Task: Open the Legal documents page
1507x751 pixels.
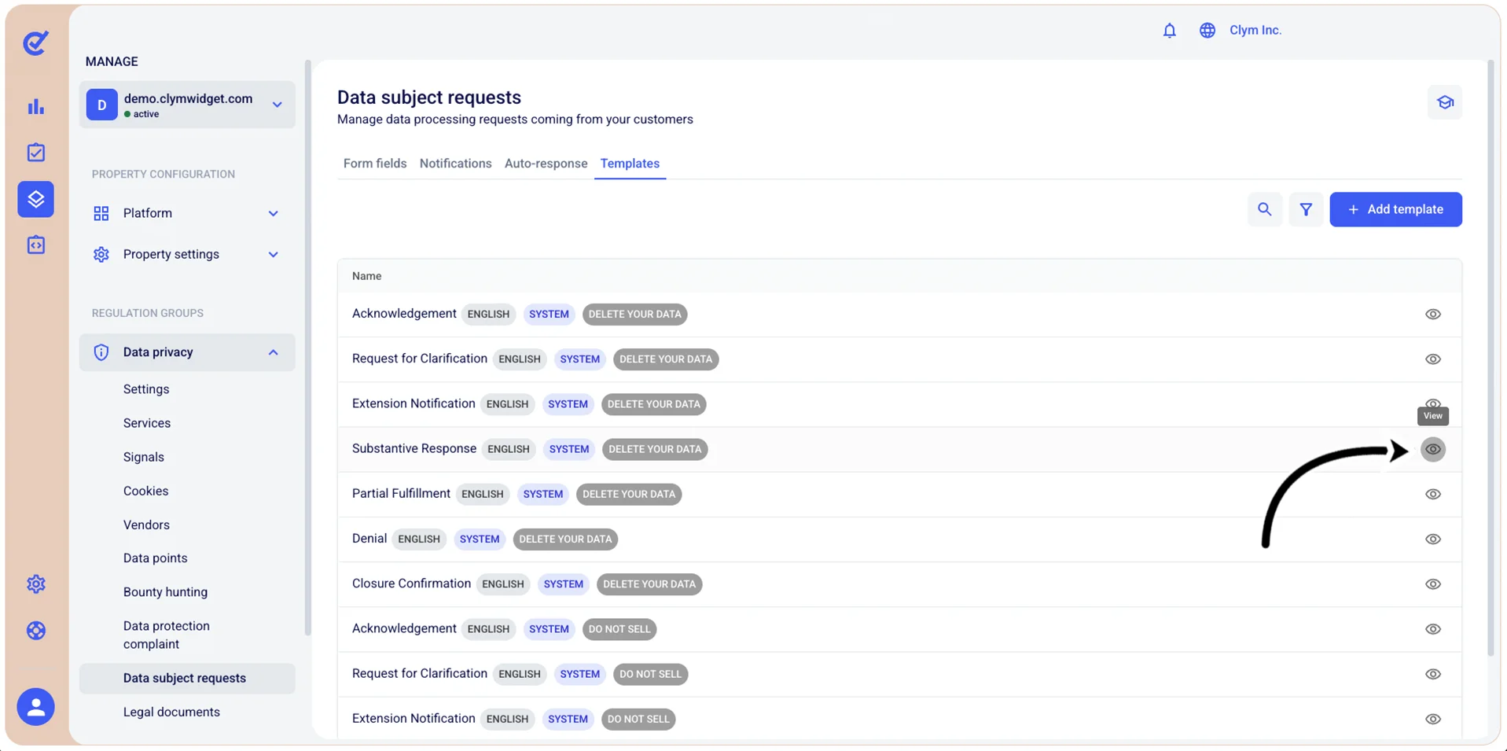Action: (171, 712)
